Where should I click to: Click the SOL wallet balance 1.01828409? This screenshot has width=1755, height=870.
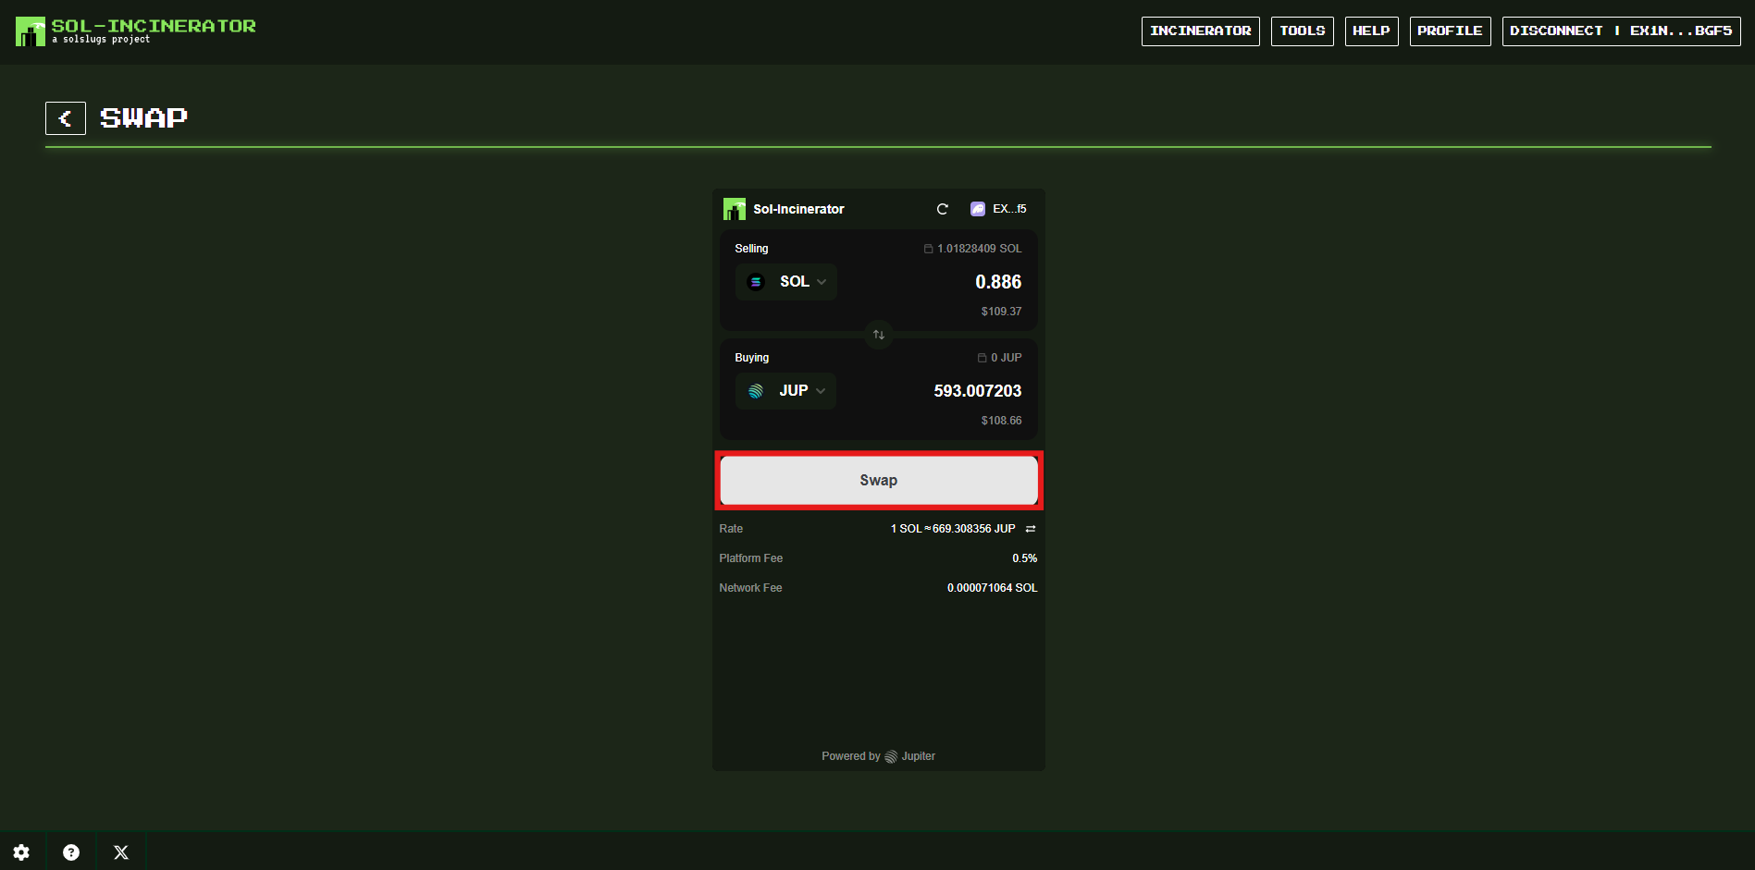(x=972, y=249)
